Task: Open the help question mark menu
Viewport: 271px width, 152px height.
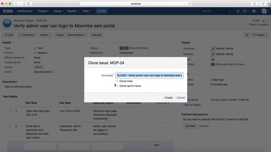Action: click(x=246, y=11)
